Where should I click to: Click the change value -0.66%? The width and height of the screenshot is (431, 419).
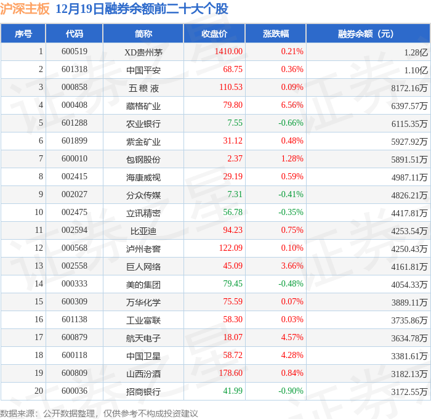coord(291,123)
